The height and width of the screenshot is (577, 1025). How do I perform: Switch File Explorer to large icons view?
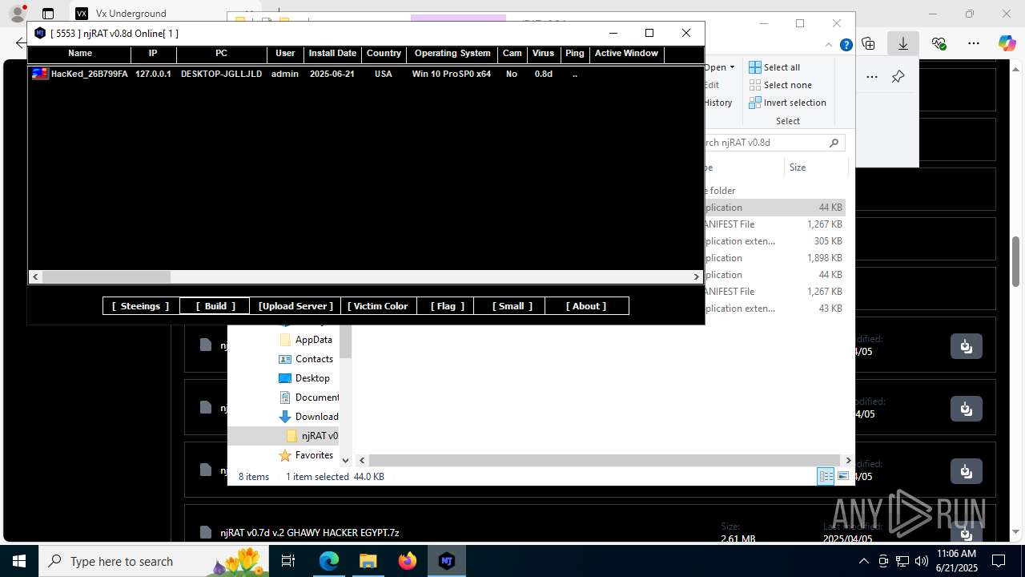pos(843,476)
